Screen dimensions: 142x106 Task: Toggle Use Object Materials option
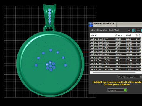(130, 77)
